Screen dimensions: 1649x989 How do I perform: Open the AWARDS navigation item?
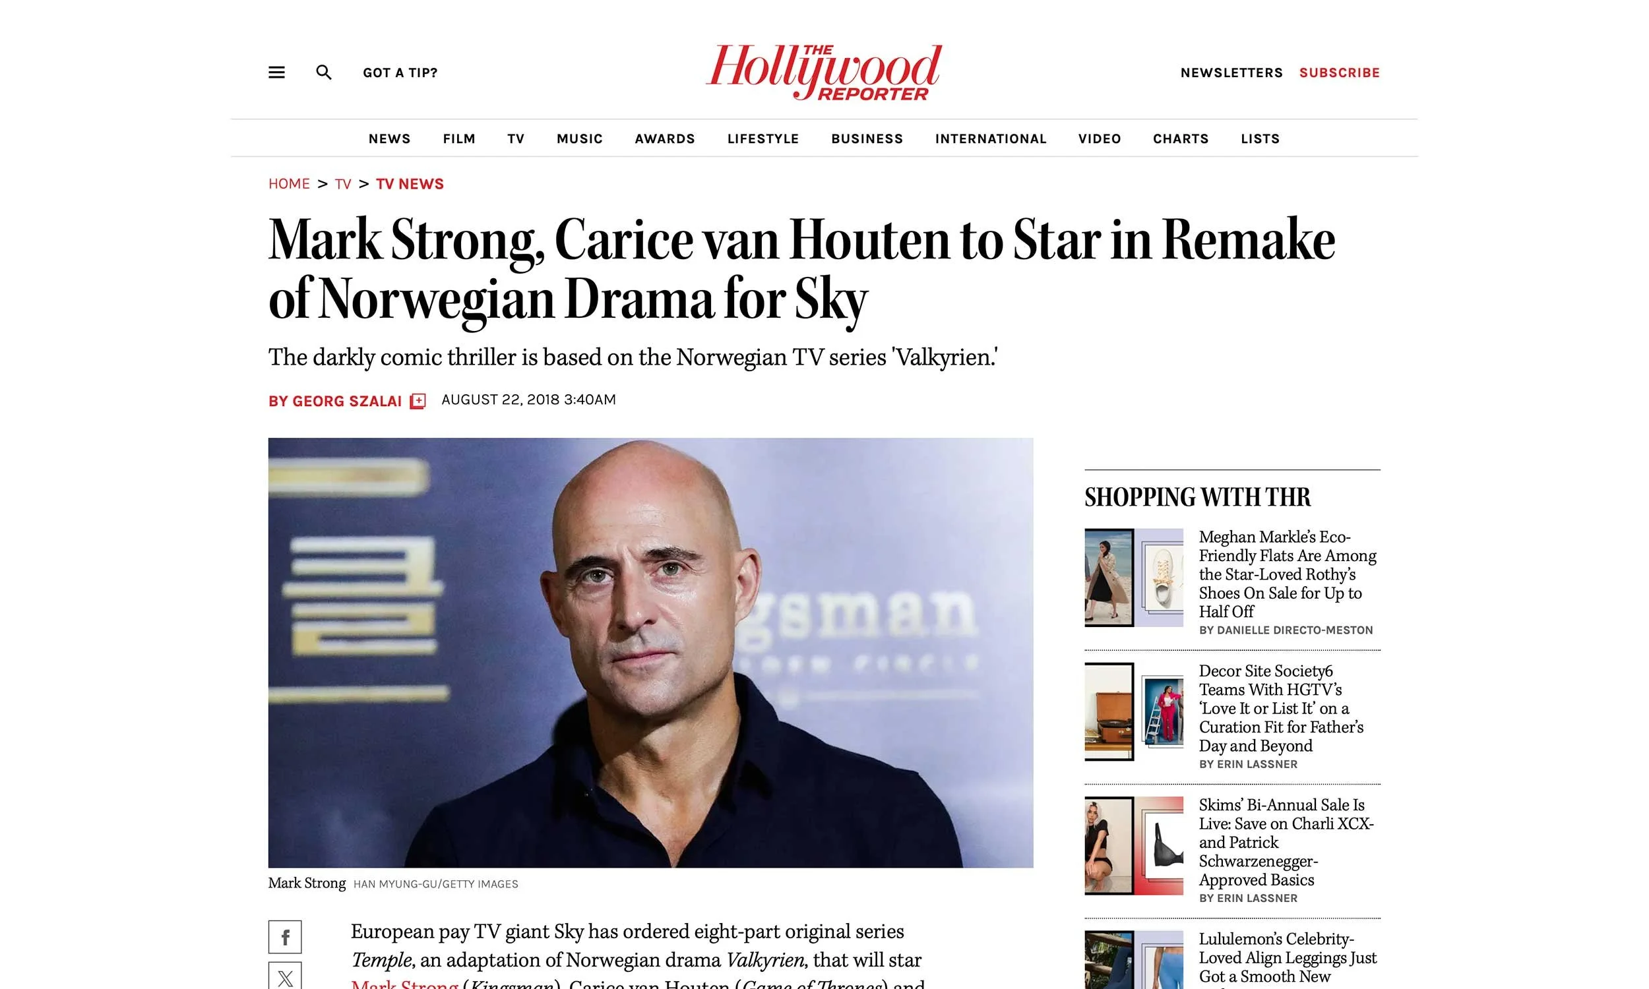pos(664,138)
